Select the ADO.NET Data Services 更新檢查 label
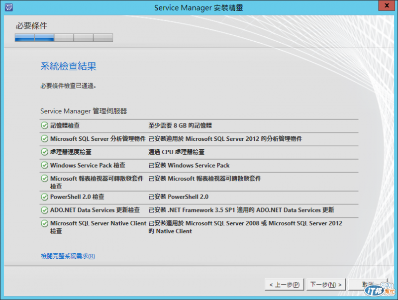398x300 pixels. (x=95, y=210)
